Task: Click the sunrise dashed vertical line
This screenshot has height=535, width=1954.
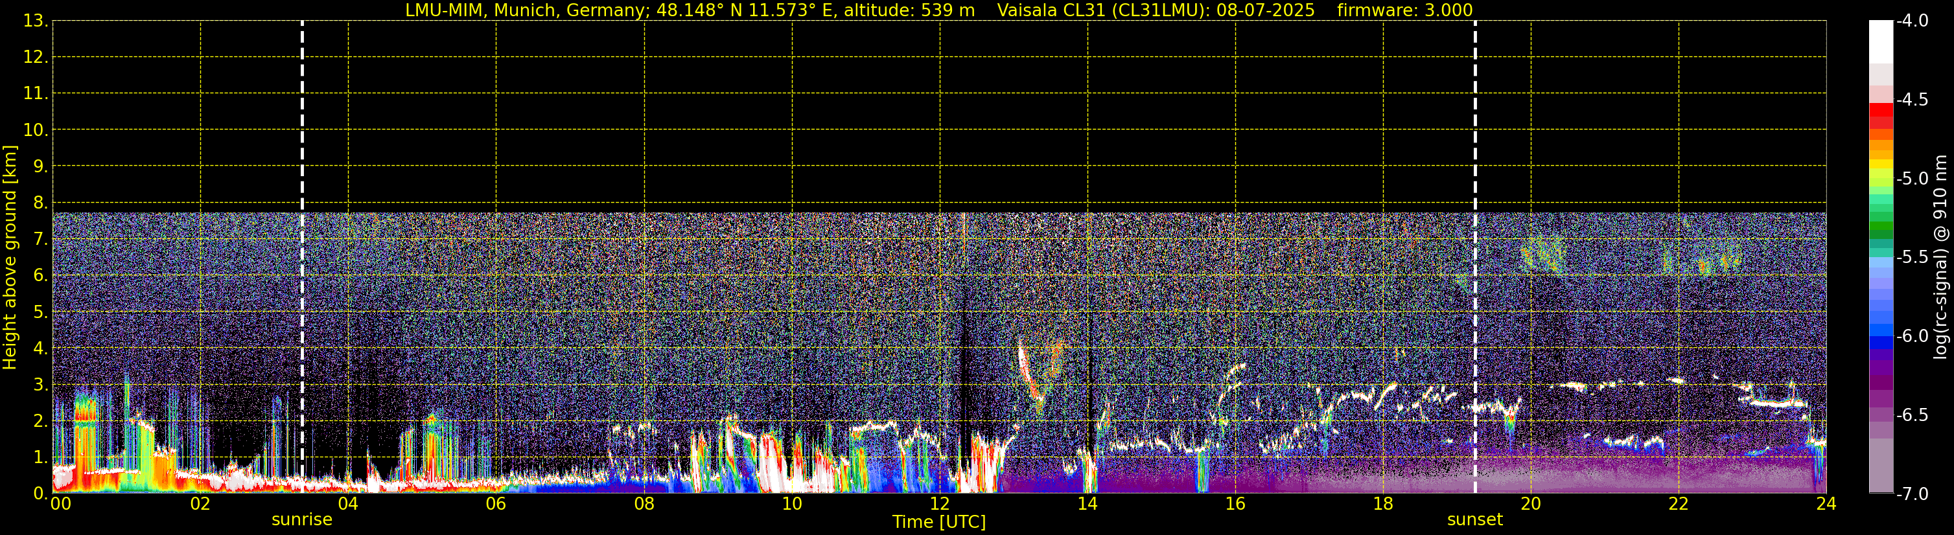Action: 302,227
